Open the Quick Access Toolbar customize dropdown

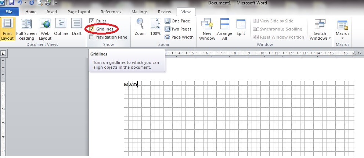click(x=56, y=3)
